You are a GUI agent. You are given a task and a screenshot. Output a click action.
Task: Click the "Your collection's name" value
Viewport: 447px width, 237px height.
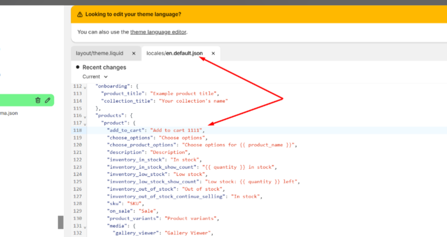(193, 101)
